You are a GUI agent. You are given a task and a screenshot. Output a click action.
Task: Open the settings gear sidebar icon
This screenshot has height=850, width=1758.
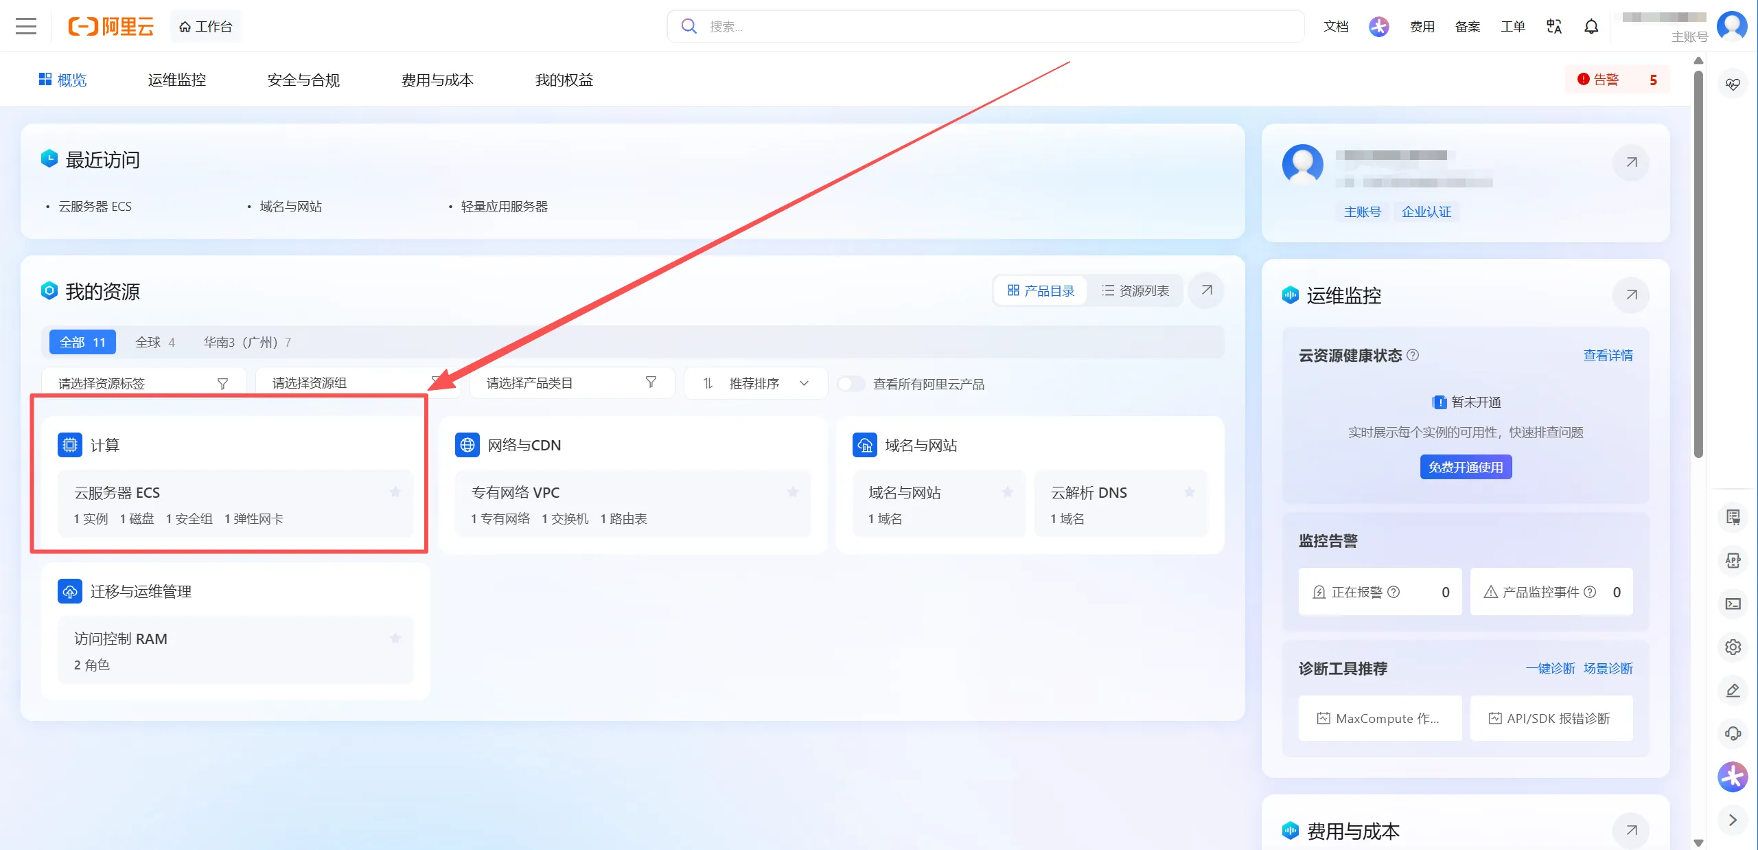(x=1733, y=647)
